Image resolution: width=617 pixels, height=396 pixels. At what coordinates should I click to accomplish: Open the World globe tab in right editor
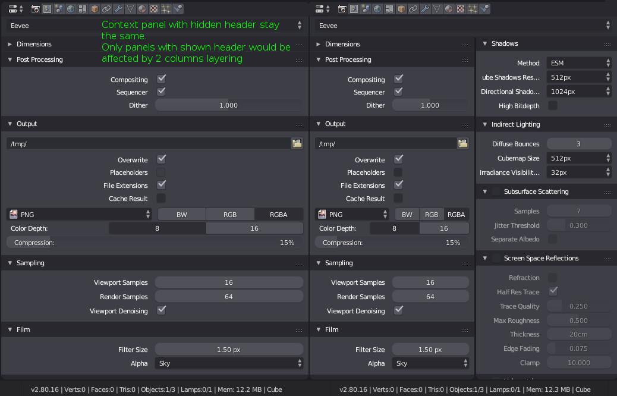(378, 9)
